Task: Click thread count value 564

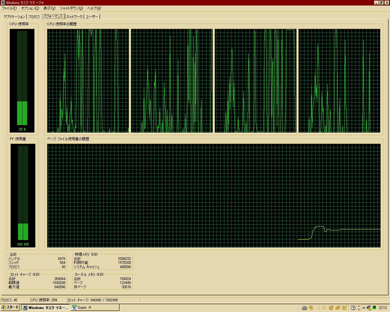Action: tap(62, 263)
